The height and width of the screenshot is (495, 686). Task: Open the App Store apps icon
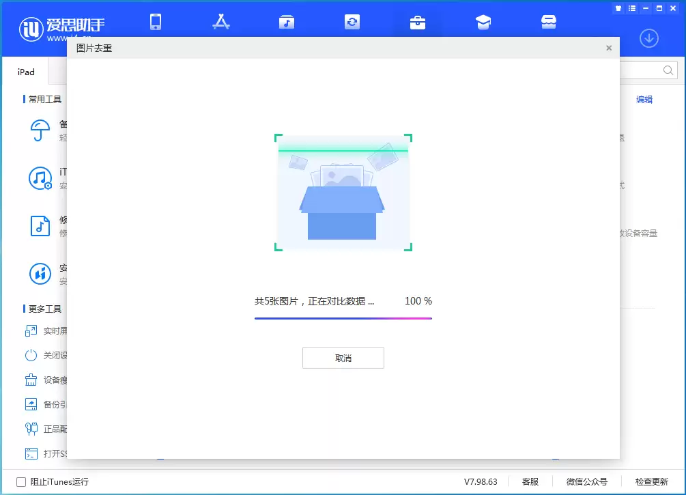click(x=221, y=21)
